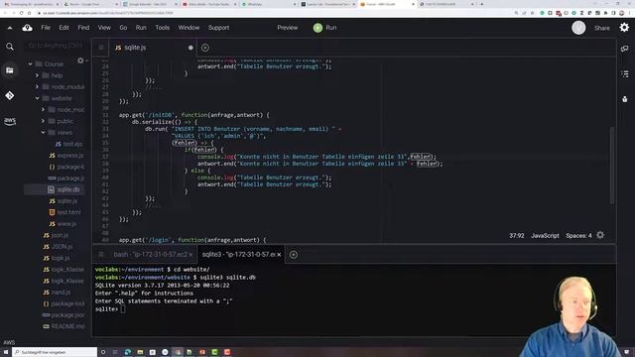Open Edge browser from taskbar

[x=128, y=352]
